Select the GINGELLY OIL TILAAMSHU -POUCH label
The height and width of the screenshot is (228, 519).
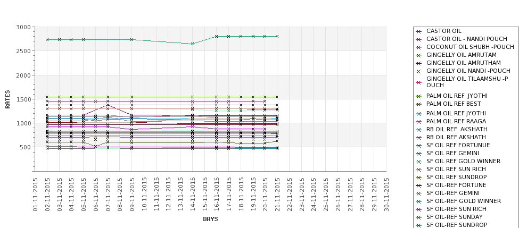(467, 82)
